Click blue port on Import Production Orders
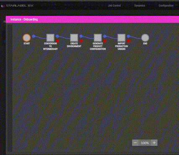Image resolution: width=179 pixels, height=155 pixels. pyautogui.click(x=128, y=36)
